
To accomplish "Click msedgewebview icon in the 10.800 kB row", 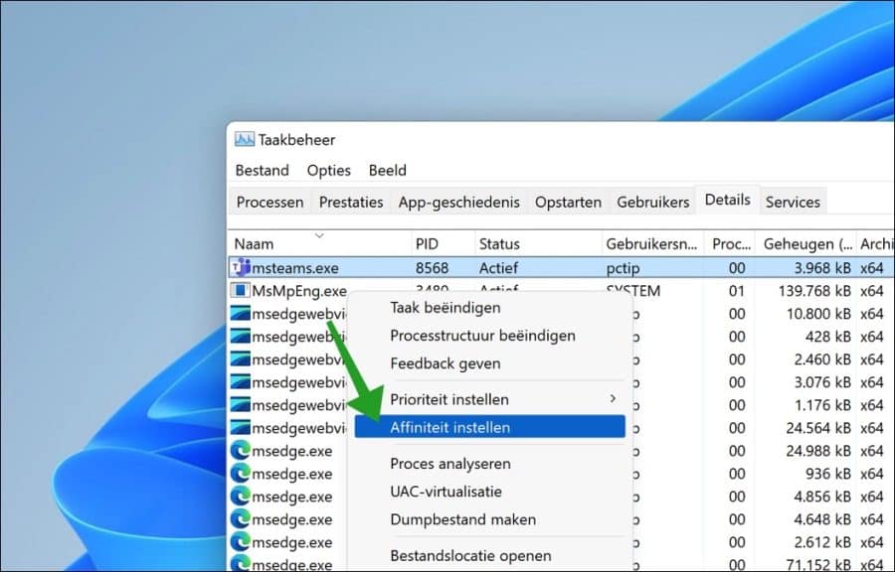I will pos(241,314).
